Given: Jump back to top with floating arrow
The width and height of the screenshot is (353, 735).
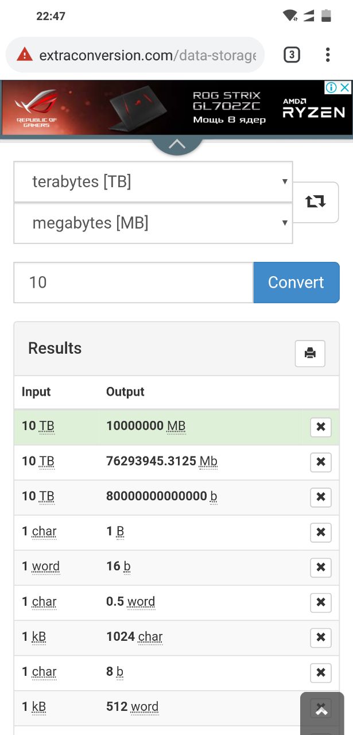Looking at the screenshot, I should 322,712.
